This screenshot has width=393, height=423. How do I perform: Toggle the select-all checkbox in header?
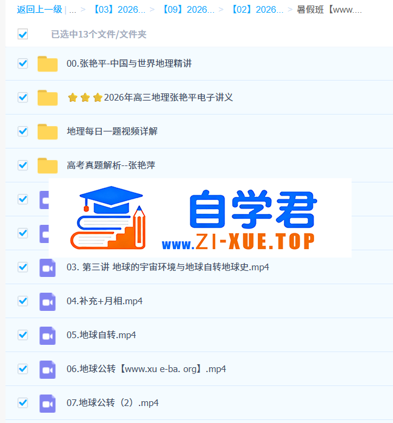[x=22, y=35]
